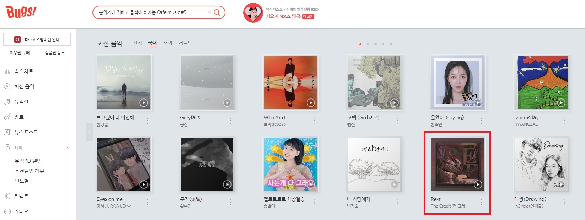Open the 울었어 (Crying) album thumbnail

coord(458,82)
